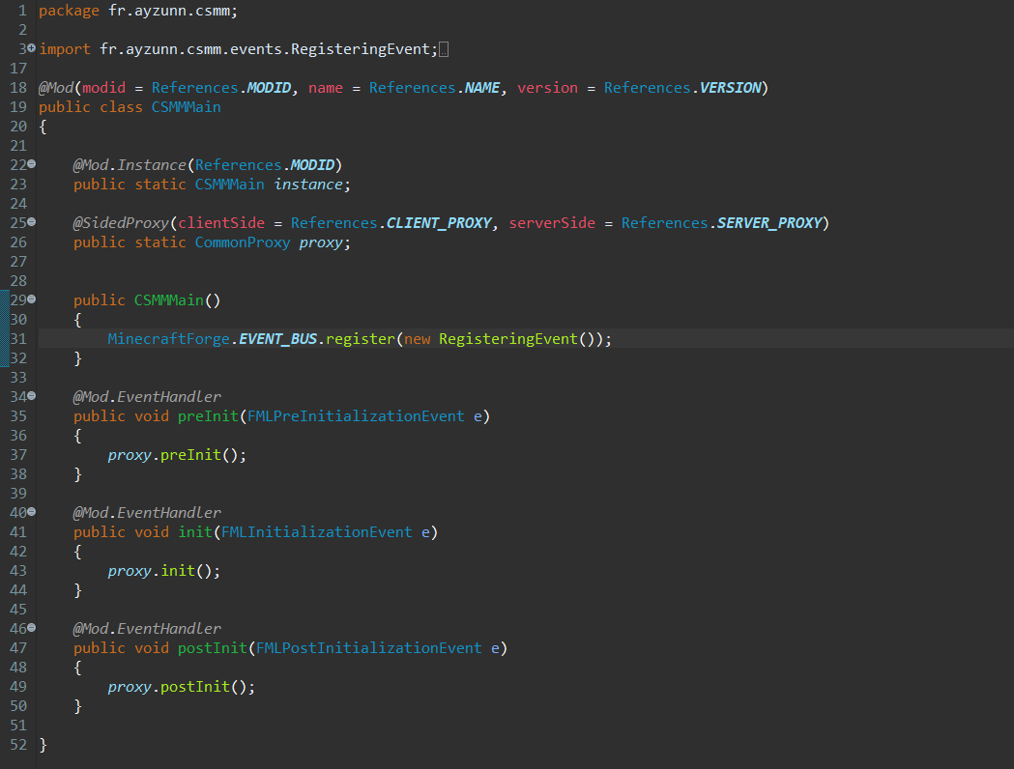This screenshot has width=1014, height=769.
Task: Collapse the @Mod.Instance annotation fold at line 22
Action: click(x=32, y=164)
